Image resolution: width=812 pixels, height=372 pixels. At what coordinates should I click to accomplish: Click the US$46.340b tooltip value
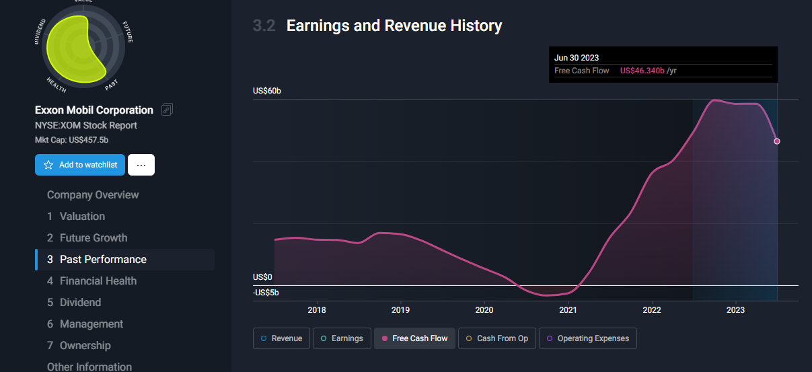coord(642,71)
